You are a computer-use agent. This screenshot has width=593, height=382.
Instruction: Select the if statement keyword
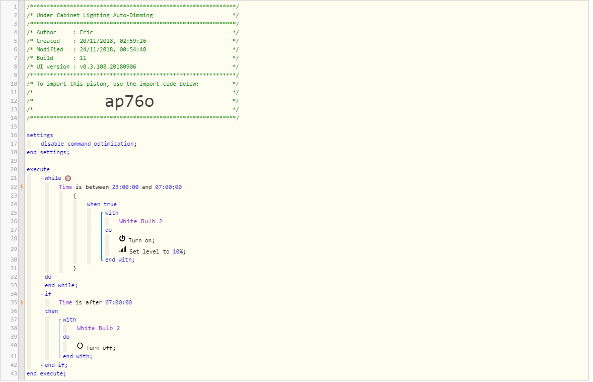tap(48, 294)
